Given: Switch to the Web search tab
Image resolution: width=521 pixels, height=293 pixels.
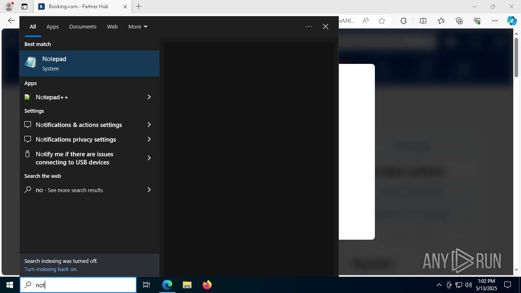Looking at the screenshot, I should 112,26.
